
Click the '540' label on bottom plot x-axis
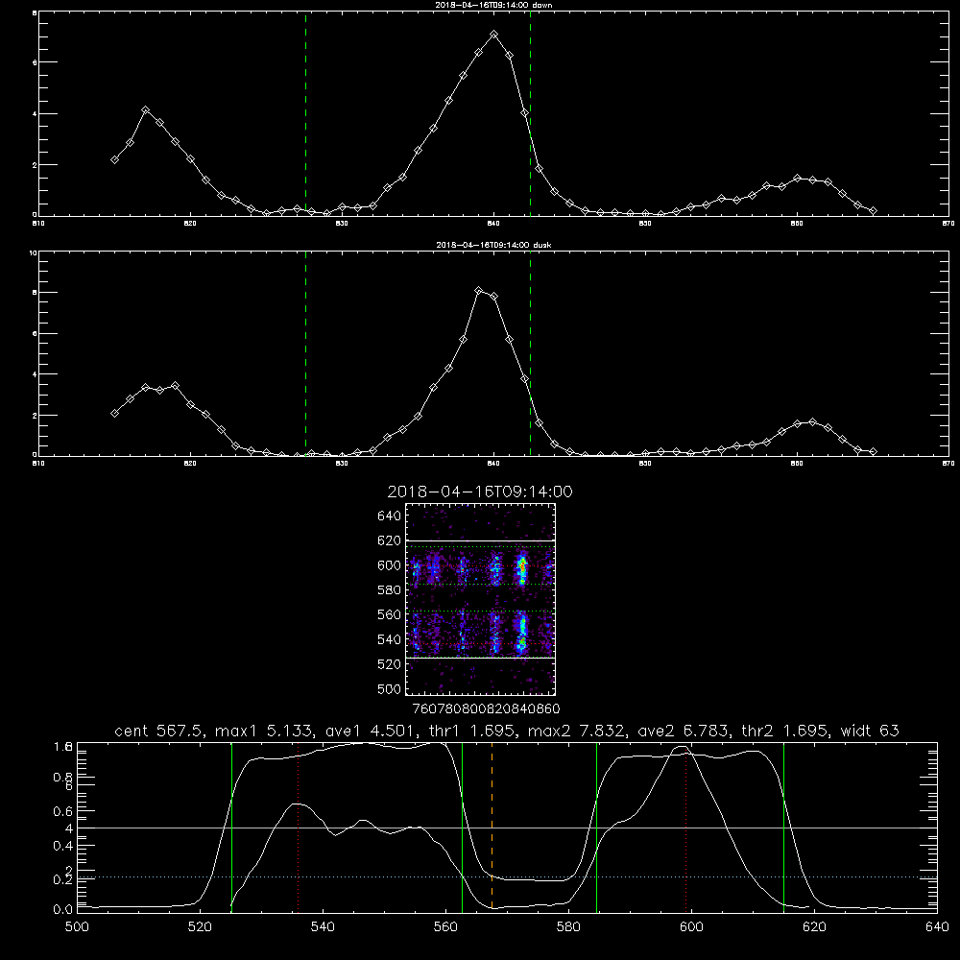click(x=323, y=927)
